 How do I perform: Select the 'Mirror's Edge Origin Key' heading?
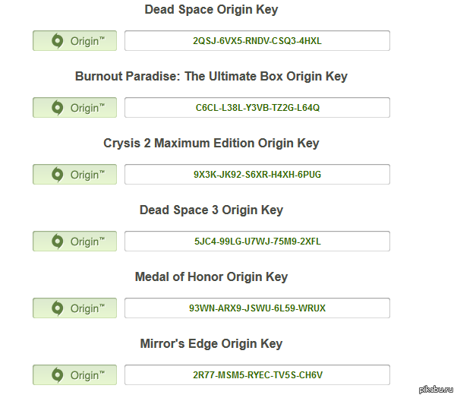click(x=211, y=344)
